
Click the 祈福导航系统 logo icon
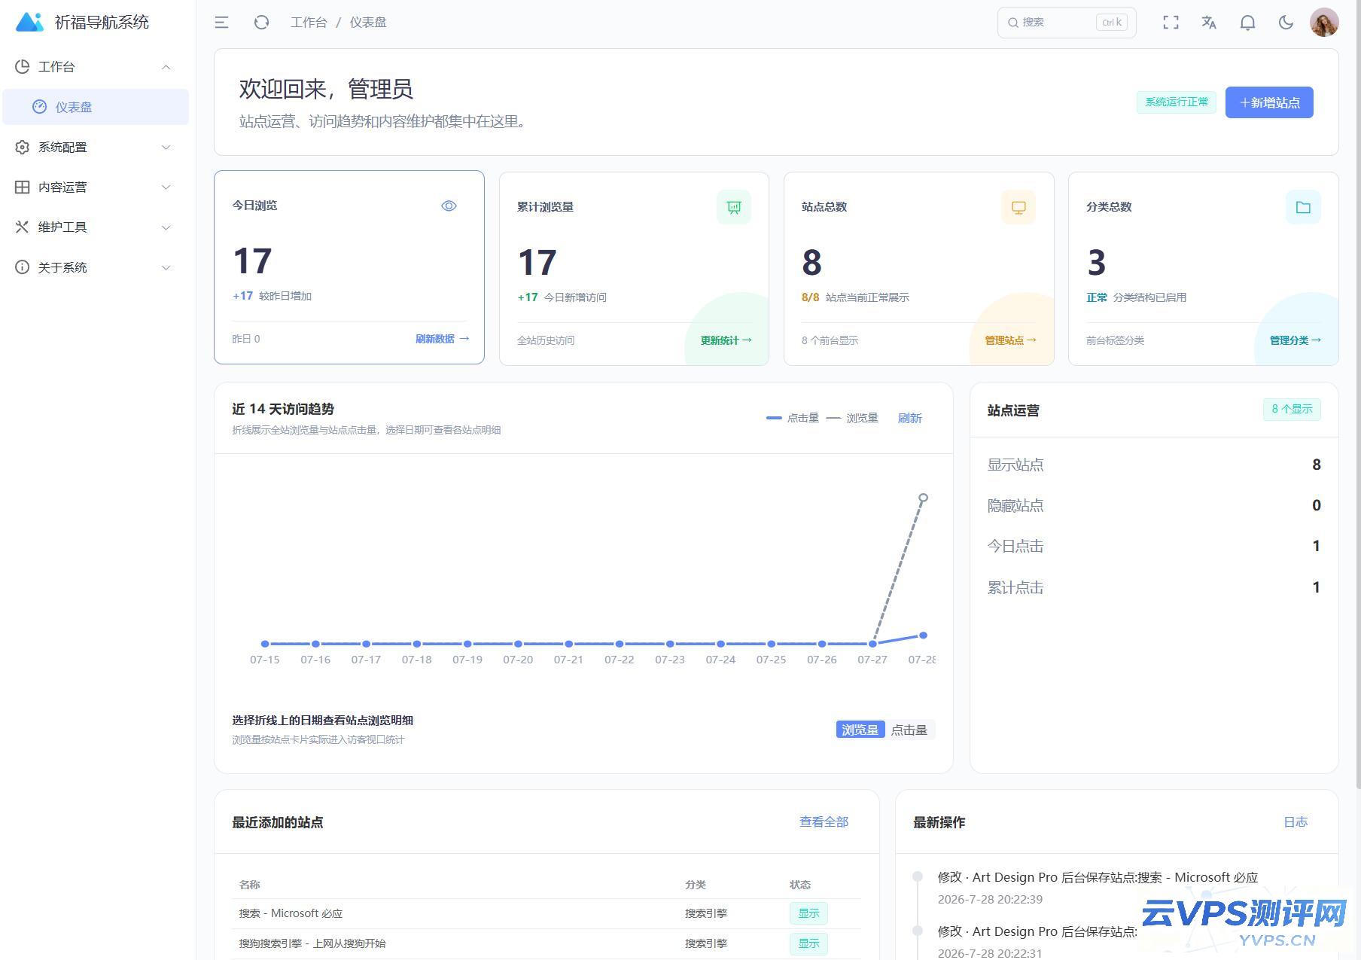click(30, 22)
